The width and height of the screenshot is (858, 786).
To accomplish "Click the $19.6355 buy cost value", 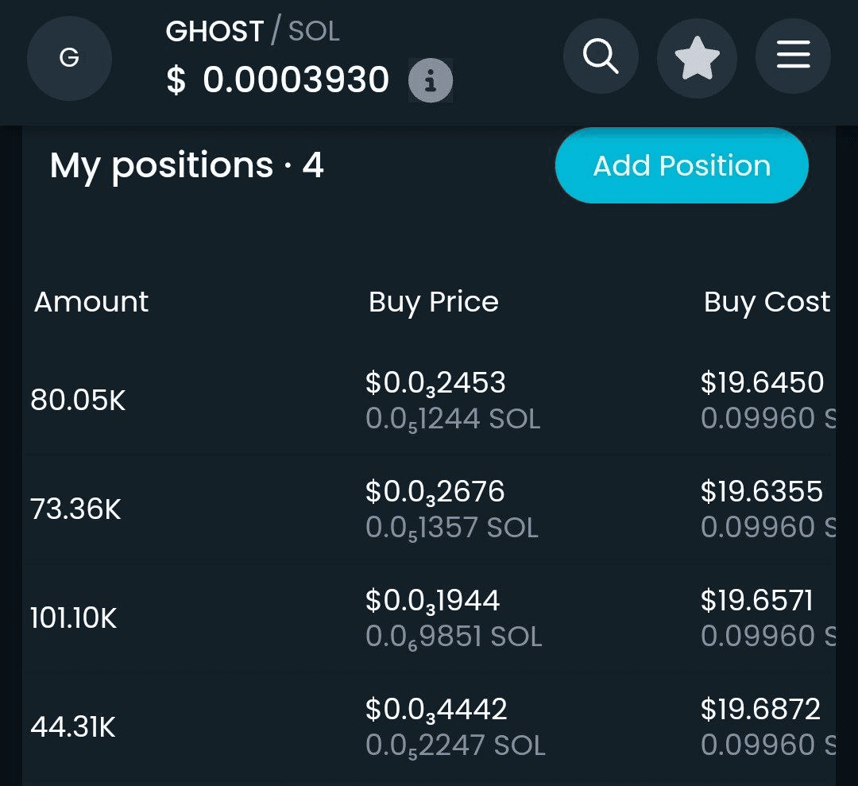I will click(762, 491).
